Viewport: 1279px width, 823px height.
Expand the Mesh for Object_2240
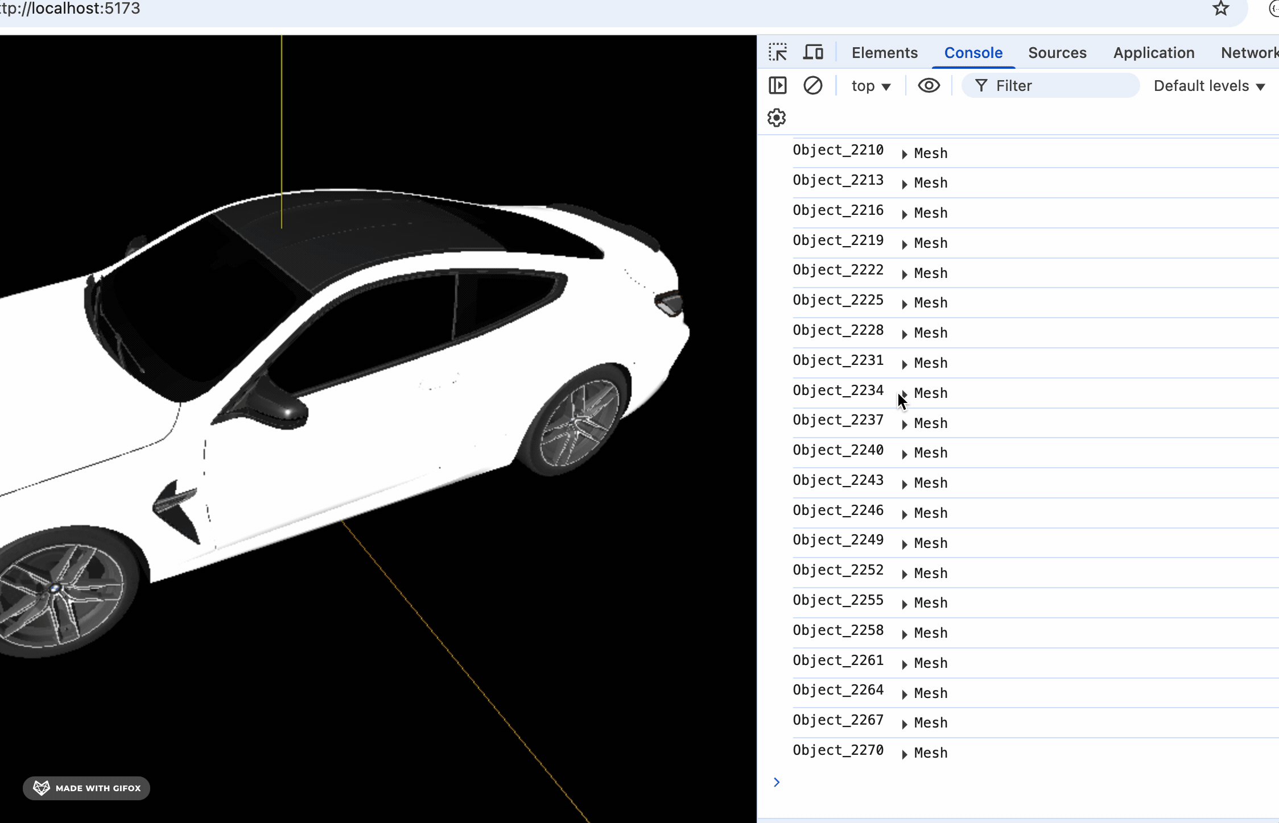904,454
